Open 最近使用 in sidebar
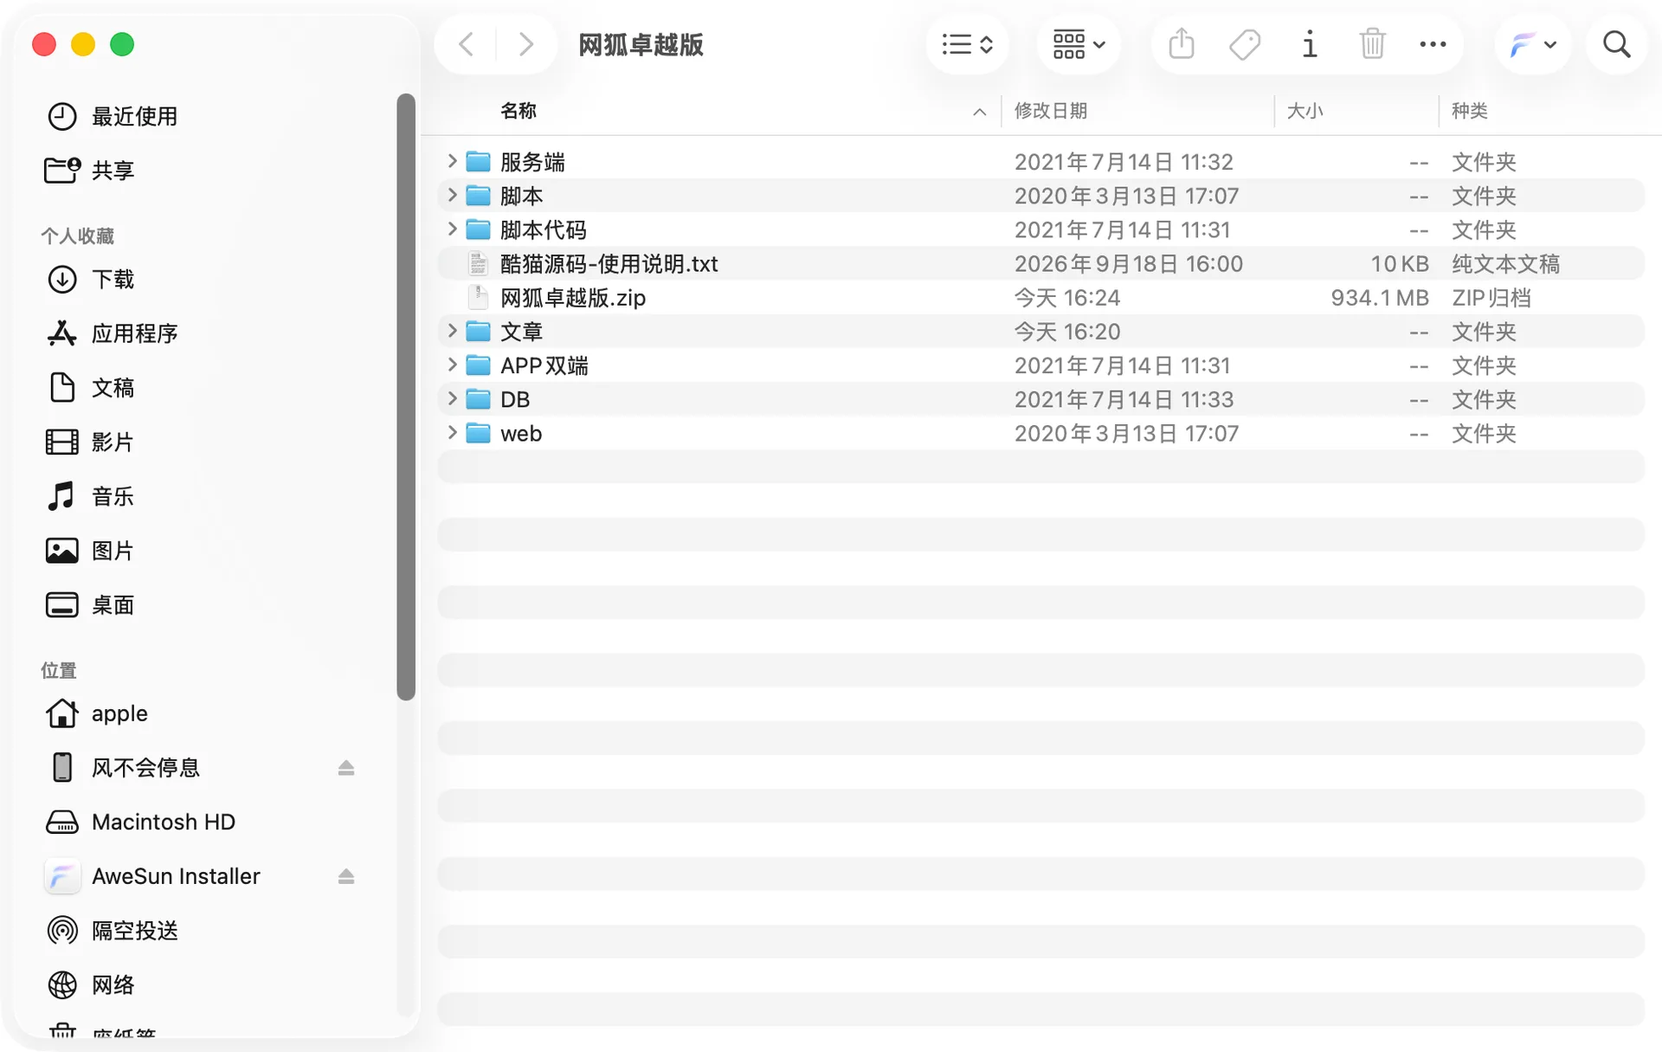The image size is (1662, 1052). 112,116
